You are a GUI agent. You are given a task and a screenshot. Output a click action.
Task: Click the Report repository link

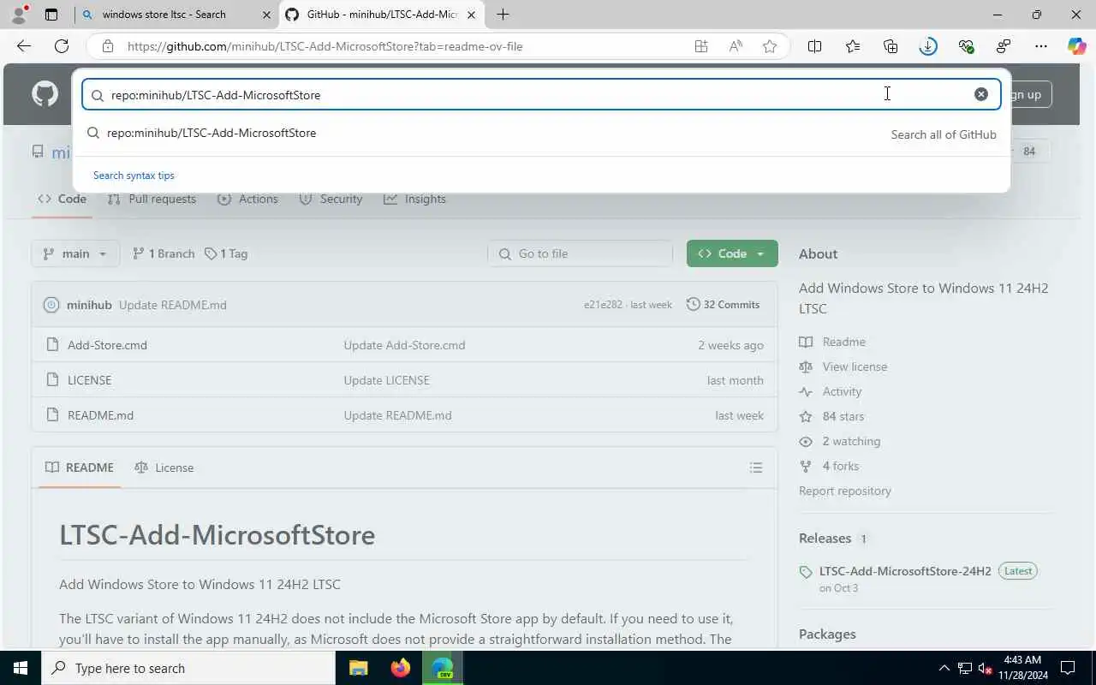pos(845,491)
